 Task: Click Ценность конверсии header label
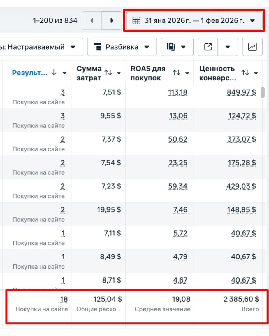[x=218, y=73]
